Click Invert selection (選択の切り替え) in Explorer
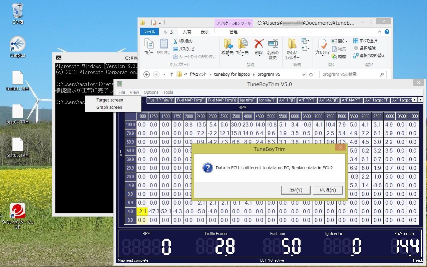The image size is (427, 267). click(x=369, y=55)
